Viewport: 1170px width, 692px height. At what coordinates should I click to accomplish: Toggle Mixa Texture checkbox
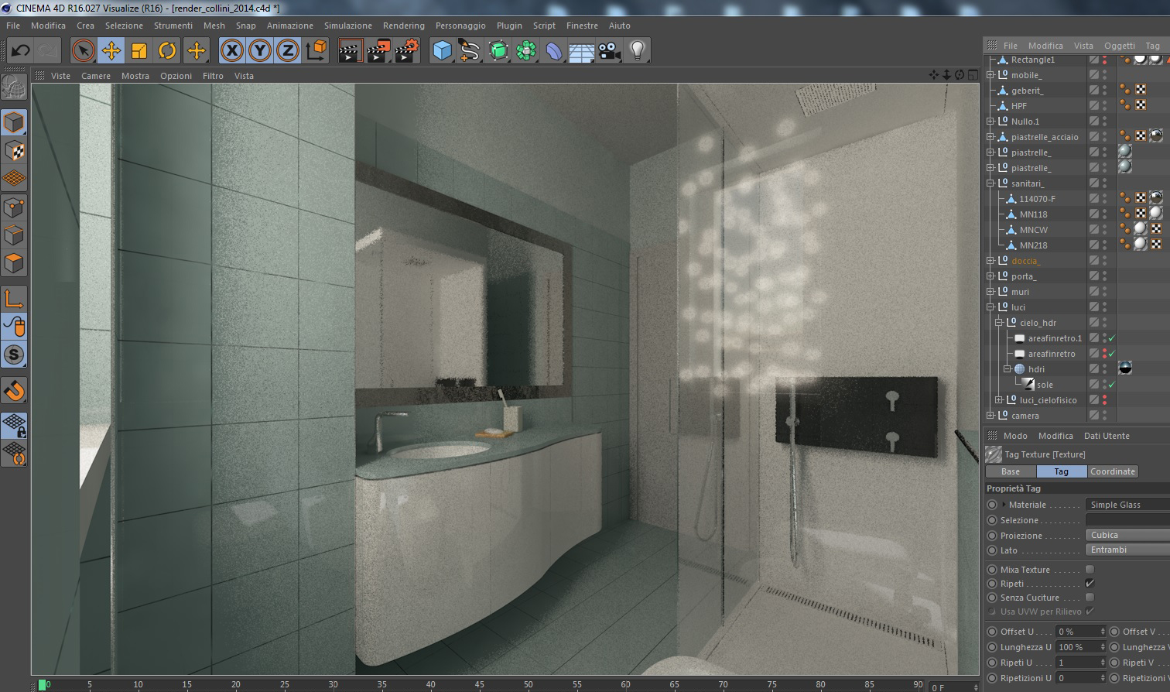[x=1090, y=570]
